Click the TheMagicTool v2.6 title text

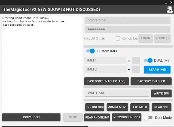51,9
